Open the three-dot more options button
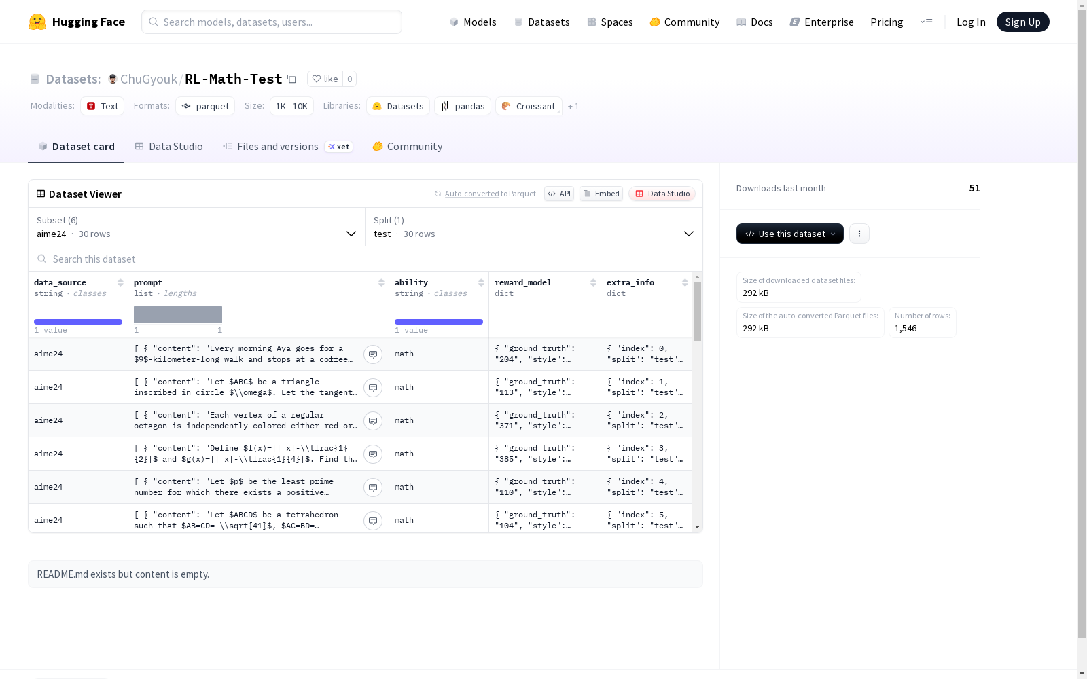Viewport: 1087px width, 679px height. 859,234
